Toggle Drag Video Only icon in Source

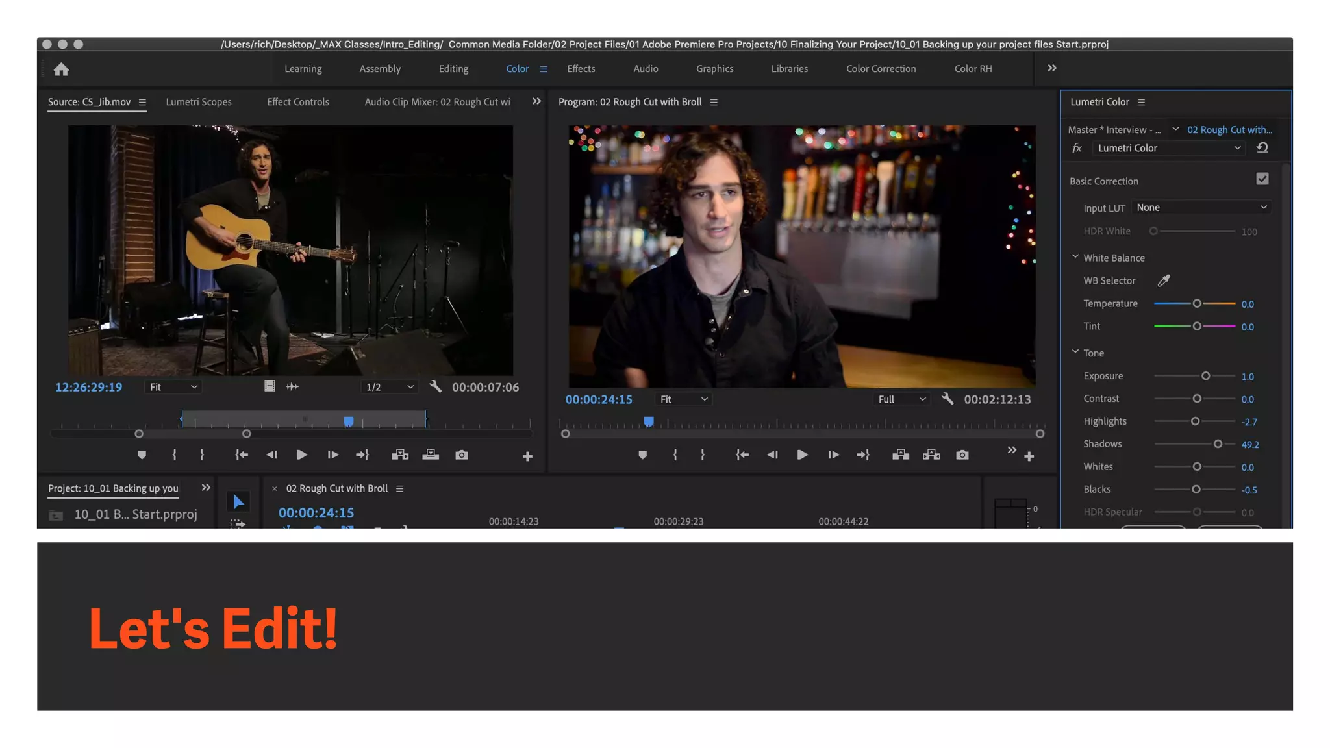tap(270, 387)
